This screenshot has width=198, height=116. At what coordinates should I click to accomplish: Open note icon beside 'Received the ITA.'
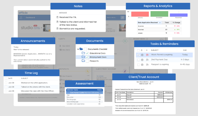click(x=57, y=17)
